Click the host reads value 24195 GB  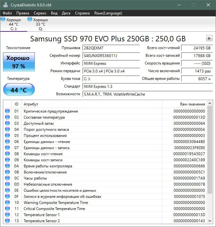click(x=197, y=48)
